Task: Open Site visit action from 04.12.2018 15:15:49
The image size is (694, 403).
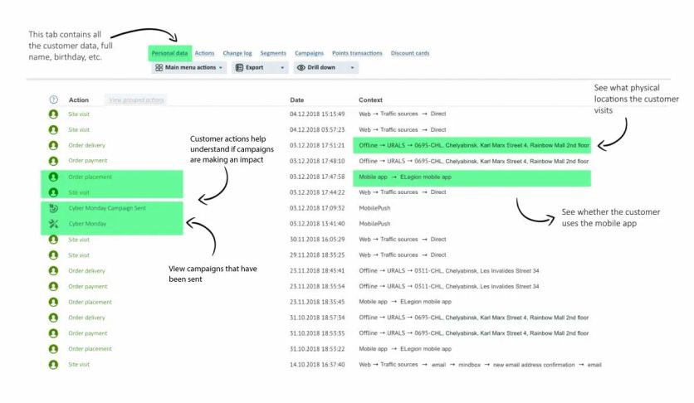Action: (x=79, y=114)
